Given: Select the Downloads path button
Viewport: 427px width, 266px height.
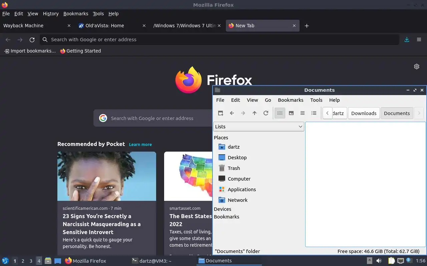Looking at the screenshot, I should [x=364, y=113].
